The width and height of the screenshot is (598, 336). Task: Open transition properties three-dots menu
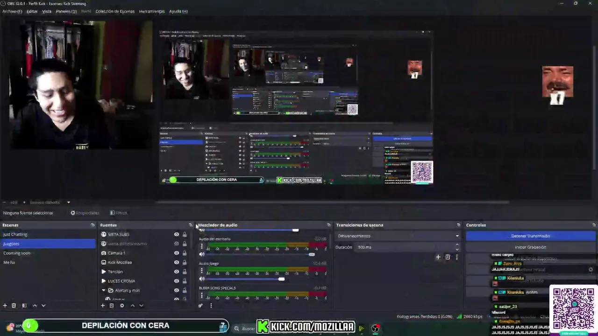457,257
